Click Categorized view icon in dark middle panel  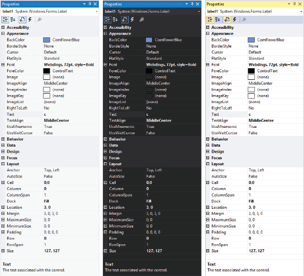(107, 20)
